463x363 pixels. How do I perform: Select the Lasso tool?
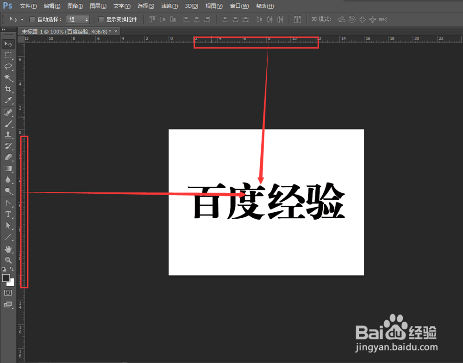[8, 66]
